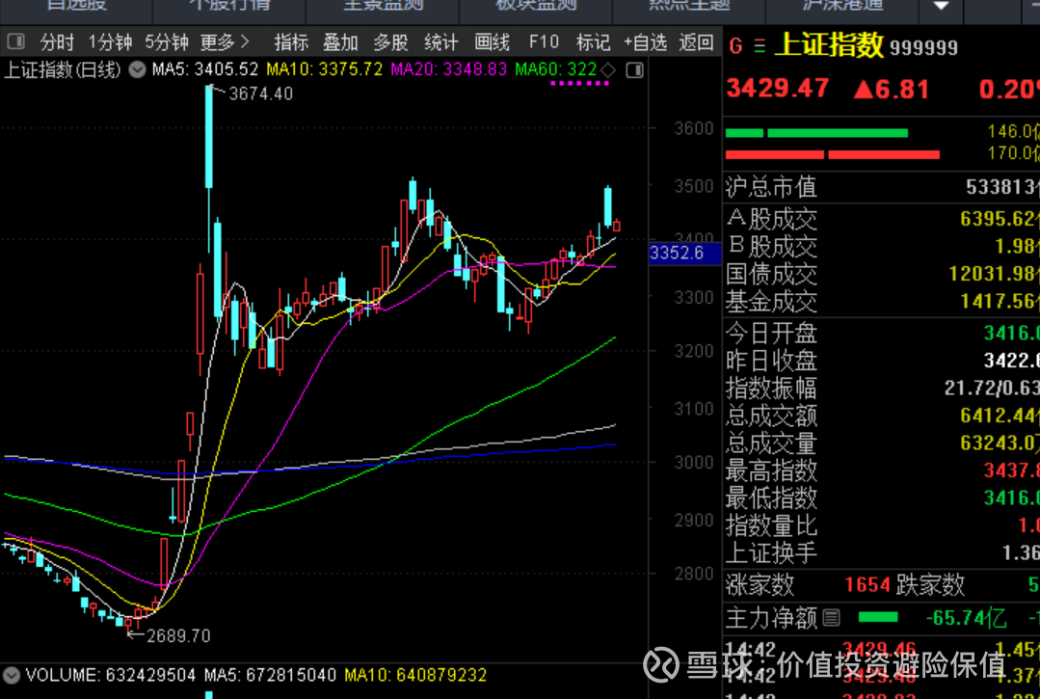The width and height of the screenshot is (1040, 699).
Task: Click 返回 to go back
Action: 696,42
